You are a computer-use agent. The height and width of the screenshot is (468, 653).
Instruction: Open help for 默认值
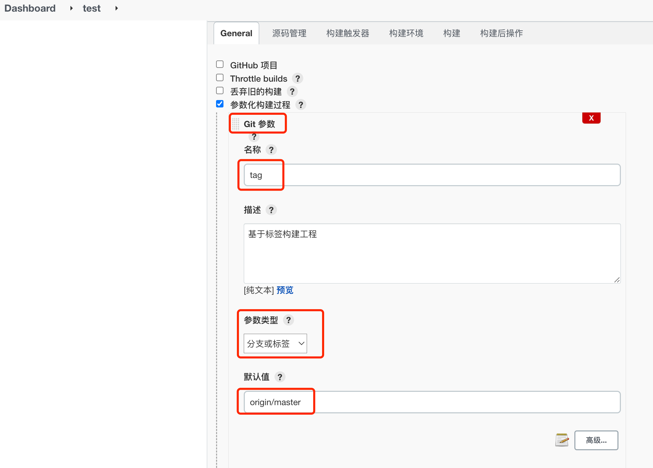point(280,377)
